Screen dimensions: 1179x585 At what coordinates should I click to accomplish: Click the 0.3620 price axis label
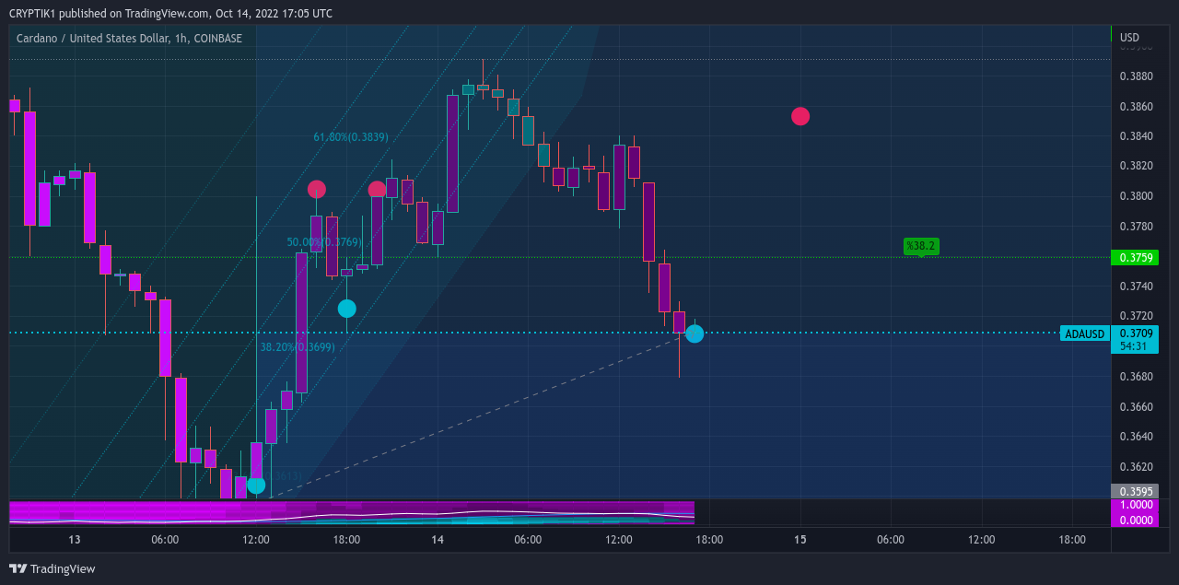pyautogui.click(x=1134, y=467)
